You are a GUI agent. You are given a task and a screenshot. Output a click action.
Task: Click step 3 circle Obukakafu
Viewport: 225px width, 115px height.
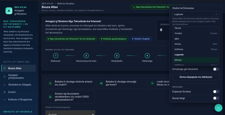pyautogui.click(x=117, y=56)
